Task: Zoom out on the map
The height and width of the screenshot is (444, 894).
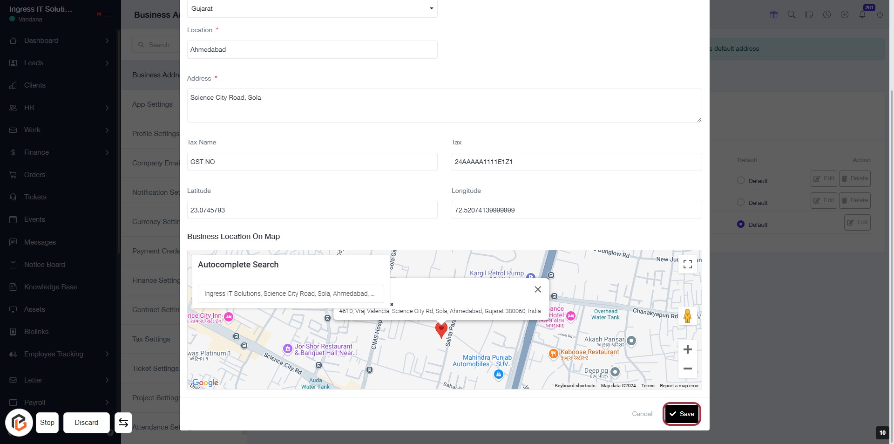Action: pos(687,369)
